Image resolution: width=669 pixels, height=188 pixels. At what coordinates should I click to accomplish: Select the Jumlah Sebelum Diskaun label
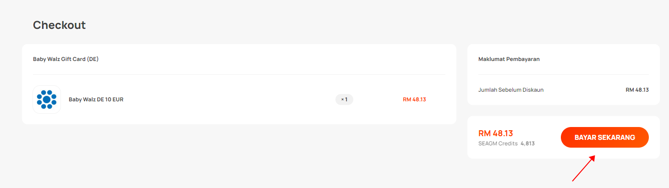coord(511,90)
